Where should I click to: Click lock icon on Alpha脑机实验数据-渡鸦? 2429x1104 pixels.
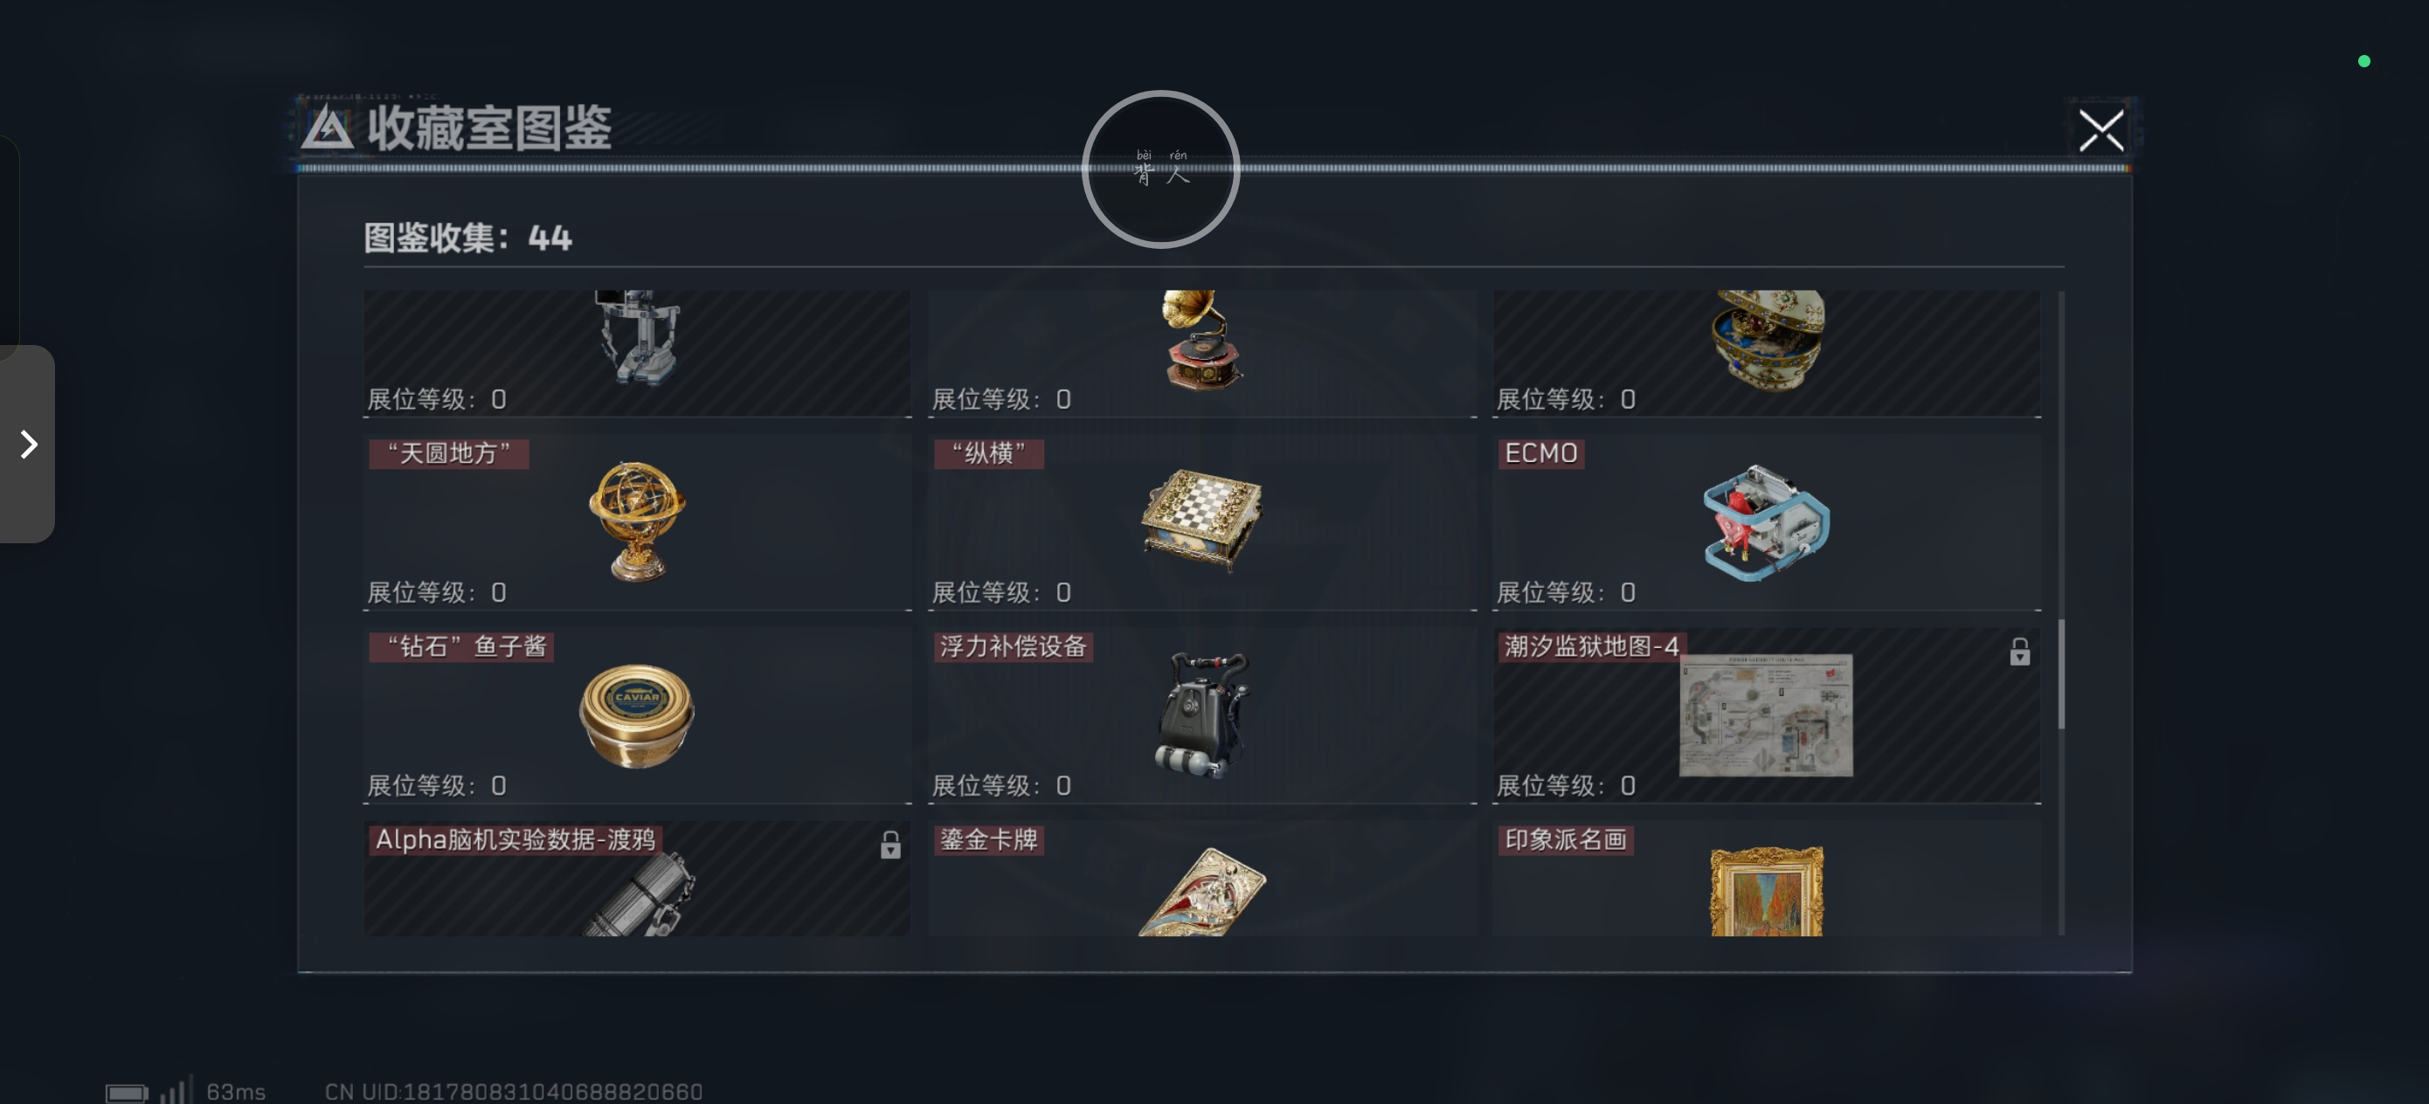(x=890, y=845)
